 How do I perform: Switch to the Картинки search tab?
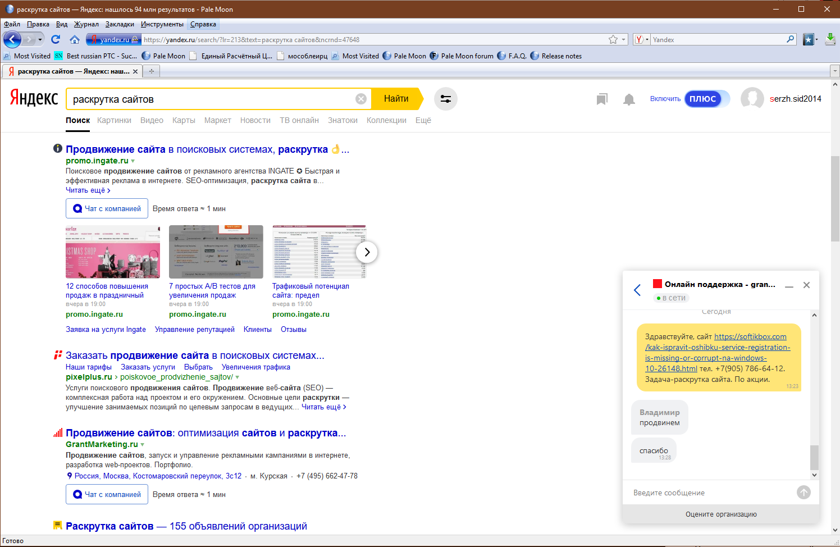(114, 120)
